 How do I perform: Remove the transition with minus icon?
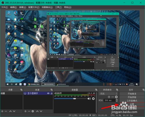coord(113,97)
